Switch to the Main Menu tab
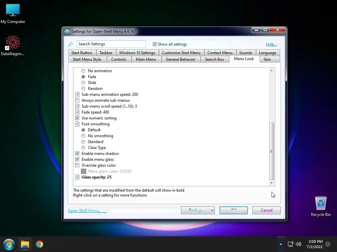This screenshot has width=337, height=252. [146, 59]
